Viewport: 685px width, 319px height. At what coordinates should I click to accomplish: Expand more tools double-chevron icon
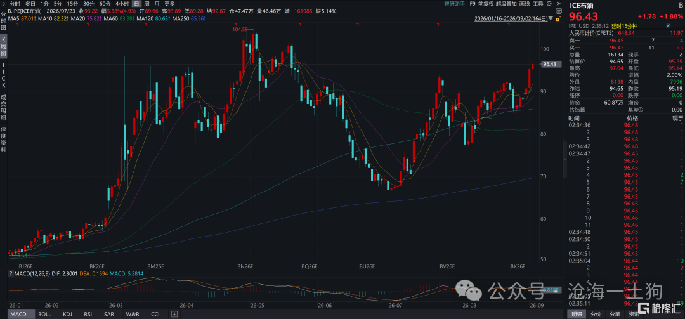(559, 4)
